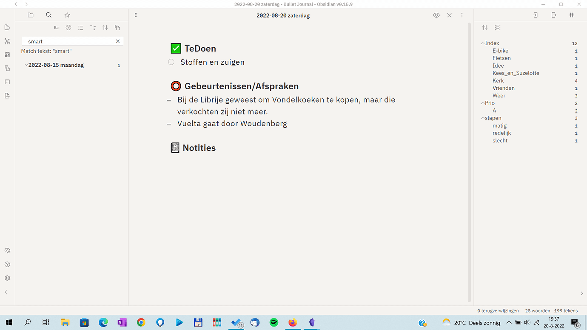The height and width of the screenshot is (330, 587).
Task: Launch Spotify from the taskbar
Action: [274, 322]
